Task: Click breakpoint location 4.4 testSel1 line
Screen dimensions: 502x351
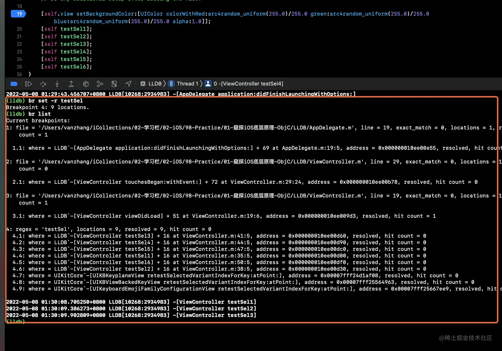Action: (219, 256)
